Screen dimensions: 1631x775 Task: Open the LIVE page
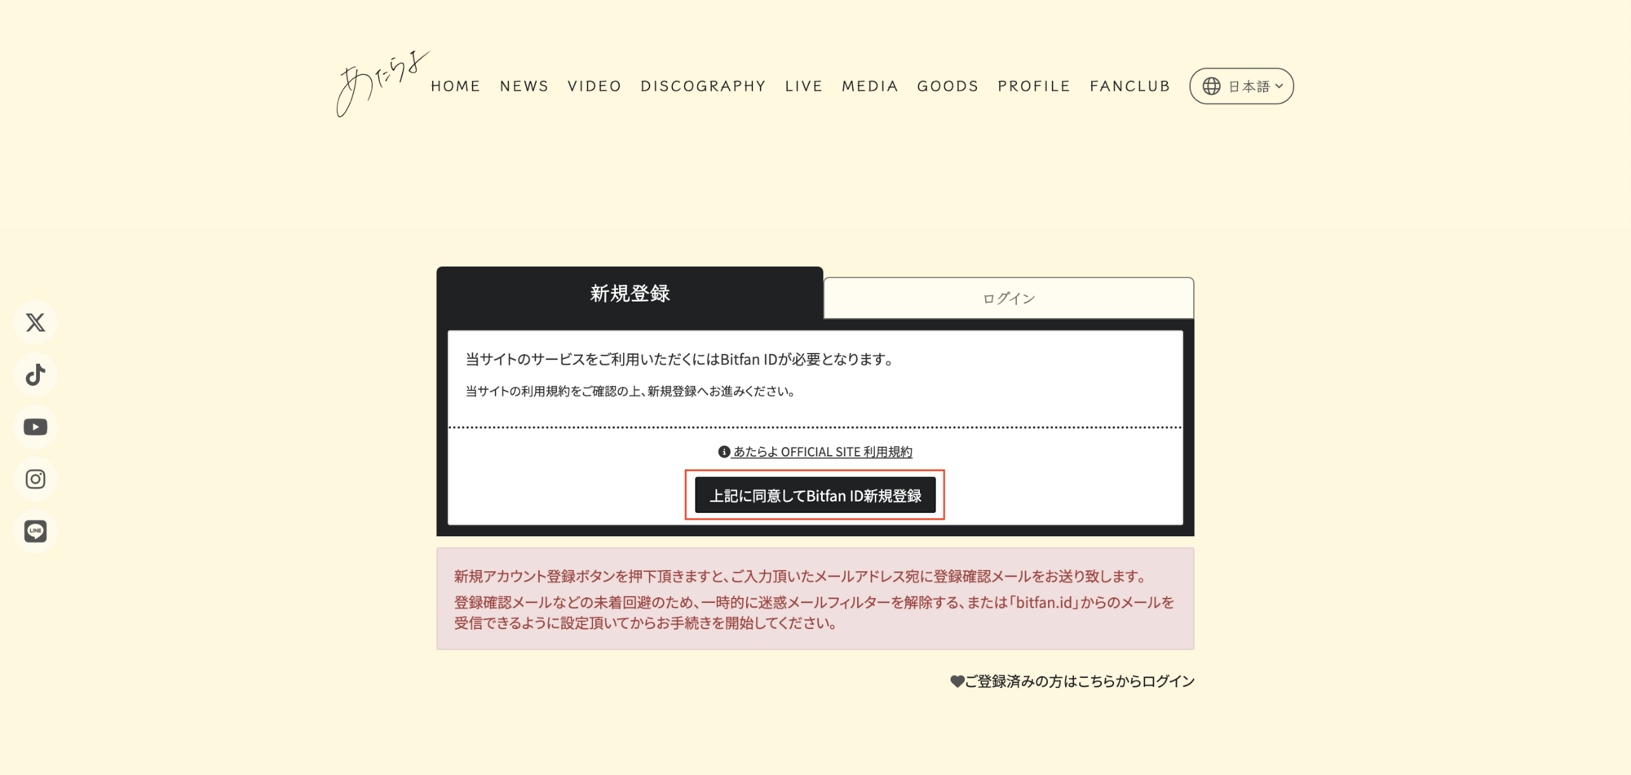tap(804, 86)
